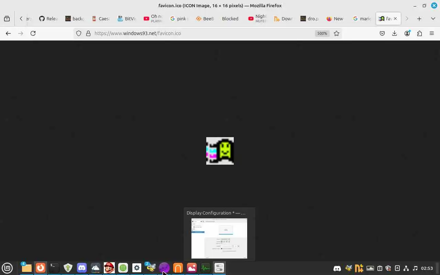
Task: Open tracking protection shield panel
Action: [79, 33]
